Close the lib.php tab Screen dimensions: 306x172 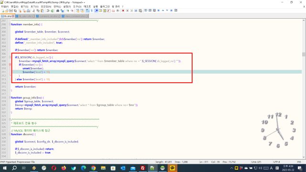click(13, 16)
